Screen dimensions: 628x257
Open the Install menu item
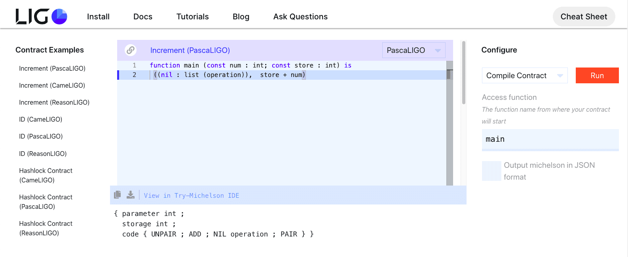(98, 17)
